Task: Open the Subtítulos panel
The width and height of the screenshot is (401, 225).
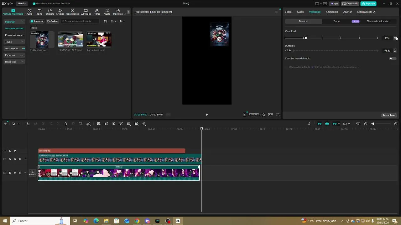Action: [x=86, y=12]
